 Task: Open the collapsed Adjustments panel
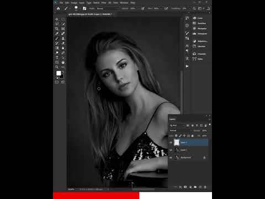click(200, 41)
